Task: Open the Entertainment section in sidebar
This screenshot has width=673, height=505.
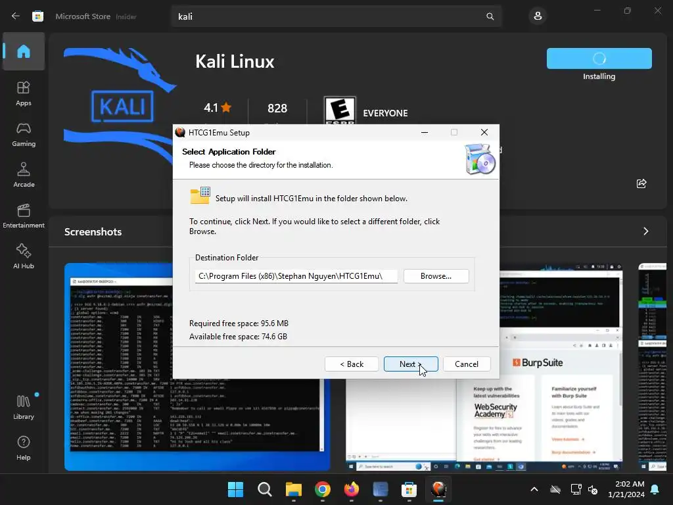Action: 24,216
